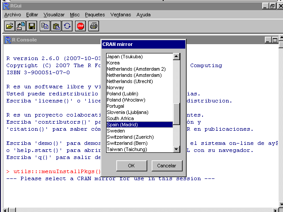Select Spain (Madrid) in mirror list
The height and width of the screenshot is (212, 283).
(122, 125)
